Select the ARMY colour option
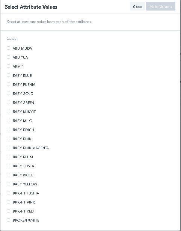The height and width of the screenshot is (231, 181). coord(8,66)
